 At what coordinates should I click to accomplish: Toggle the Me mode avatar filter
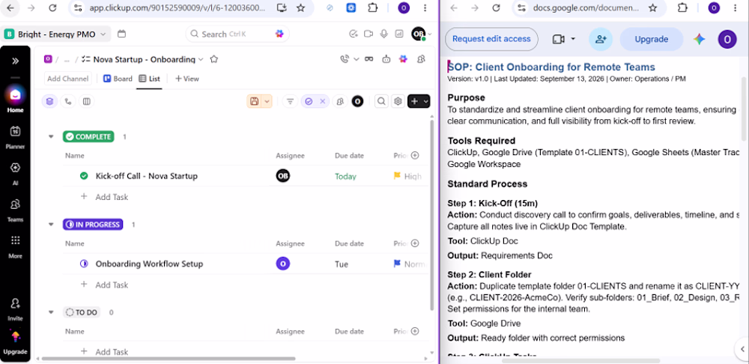tap(357, 101)
